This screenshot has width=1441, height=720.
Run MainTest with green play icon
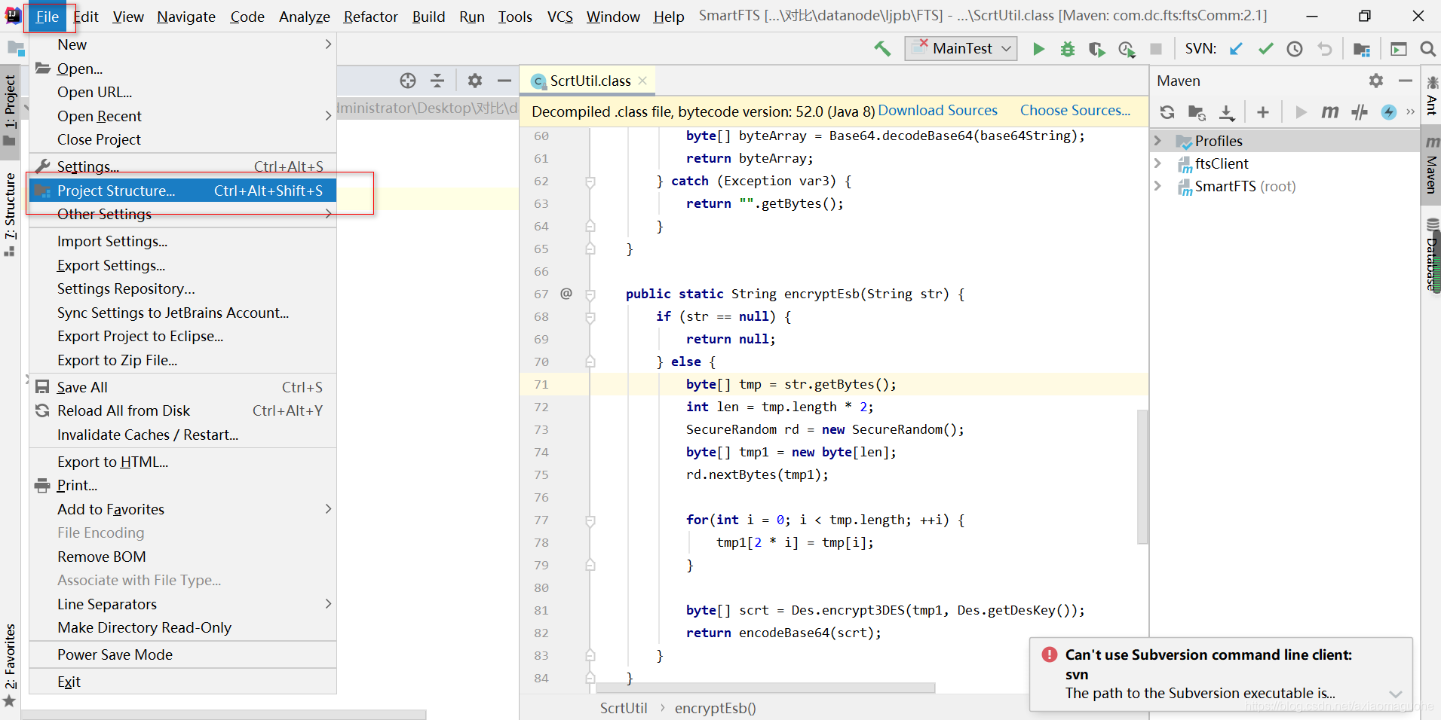pyautogui.click(x=1038, y=49)
